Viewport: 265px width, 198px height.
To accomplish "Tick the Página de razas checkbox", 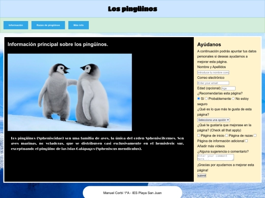I will coord(227,135).
